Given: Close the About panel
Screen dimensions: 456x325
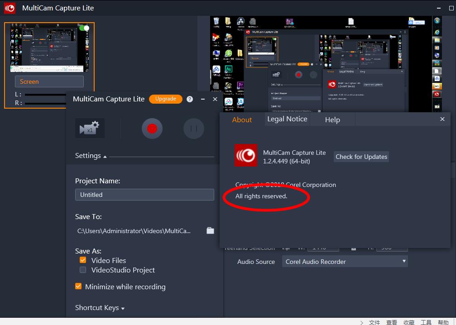Looking at the screenshot, I should 442,119.
